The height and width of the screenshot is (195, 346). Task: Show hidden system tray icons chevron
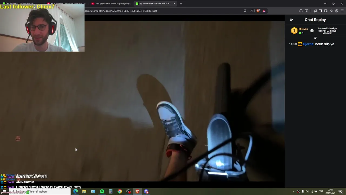pos(294,191)
